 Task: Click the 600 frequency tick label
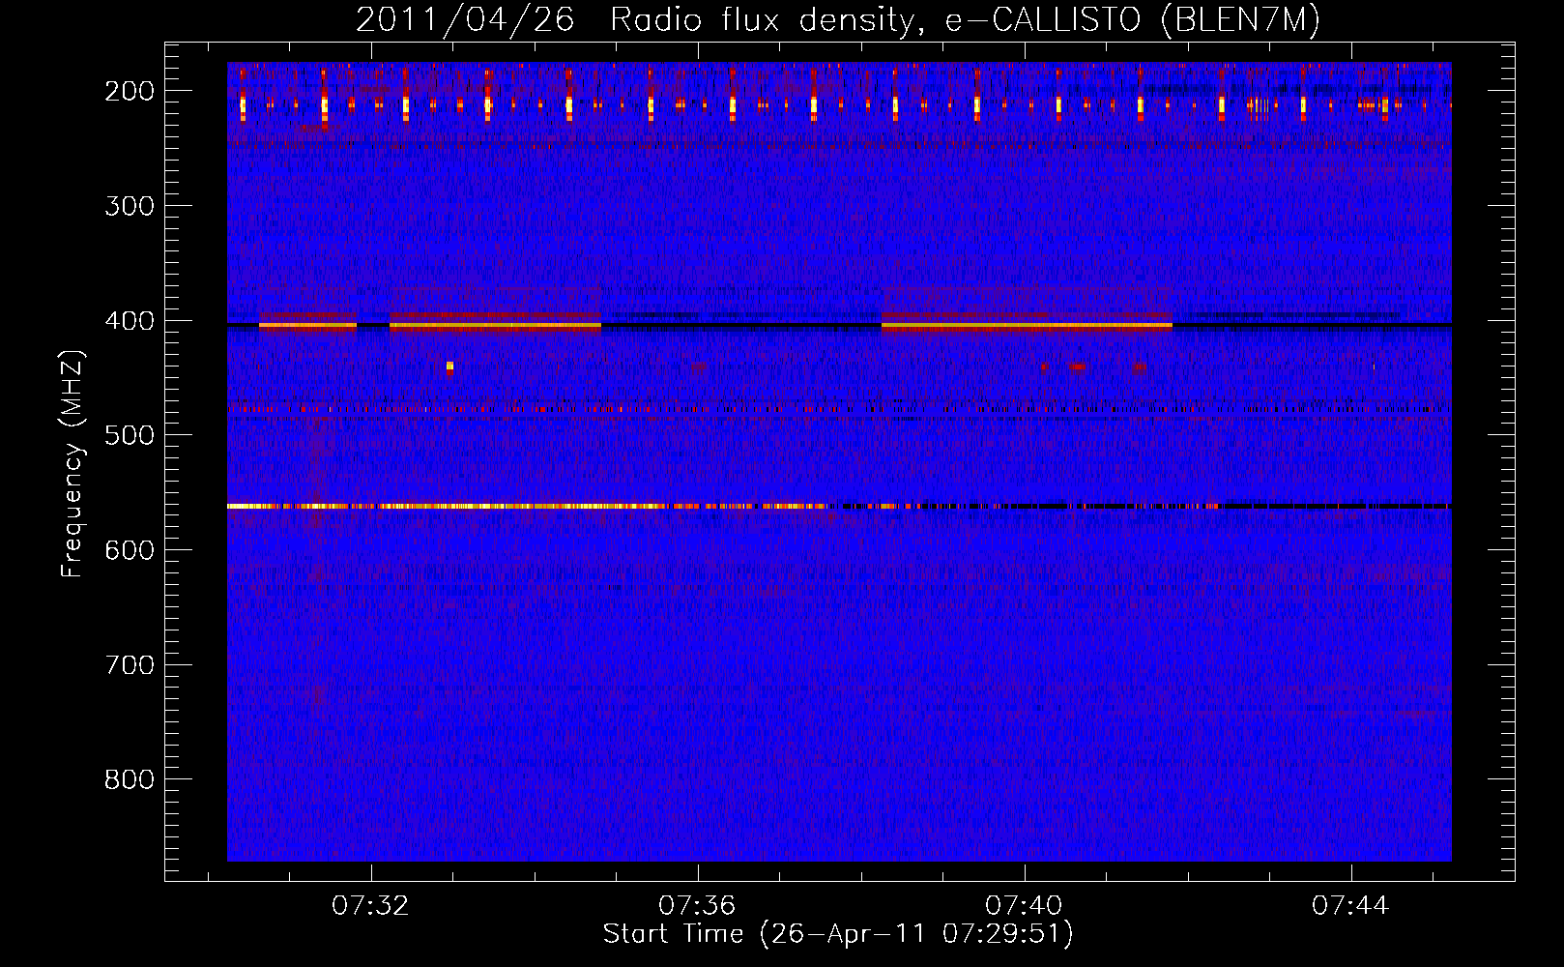(130, 550)
